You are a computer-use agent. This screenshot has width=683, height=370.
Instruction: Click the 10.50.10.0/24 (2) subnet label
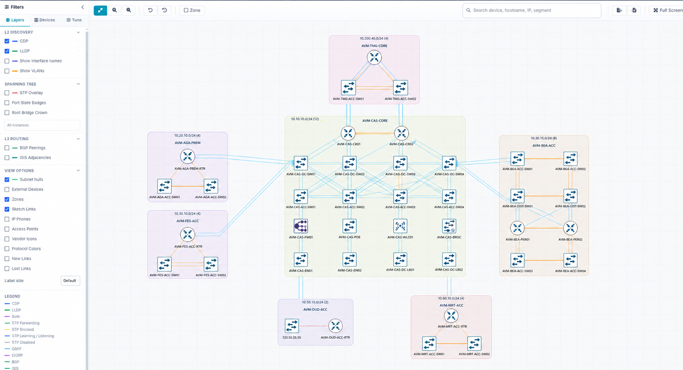315,302
